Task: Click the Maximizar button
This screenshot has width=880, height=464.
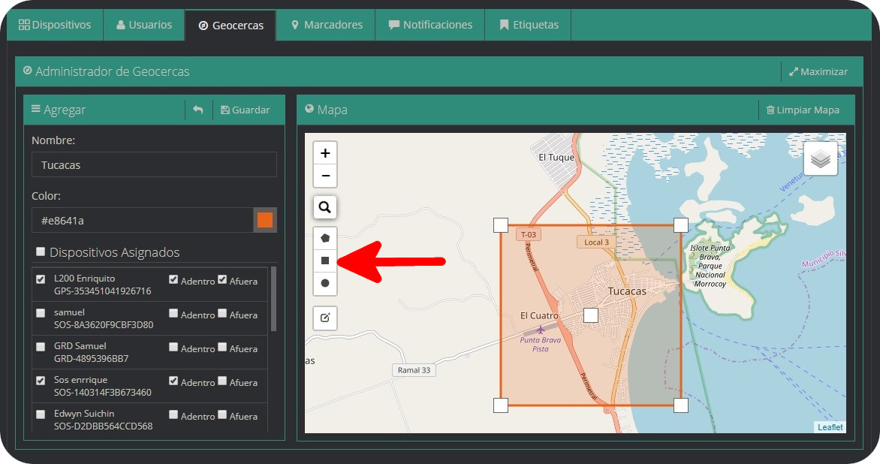Action: (x=818, y=72)
